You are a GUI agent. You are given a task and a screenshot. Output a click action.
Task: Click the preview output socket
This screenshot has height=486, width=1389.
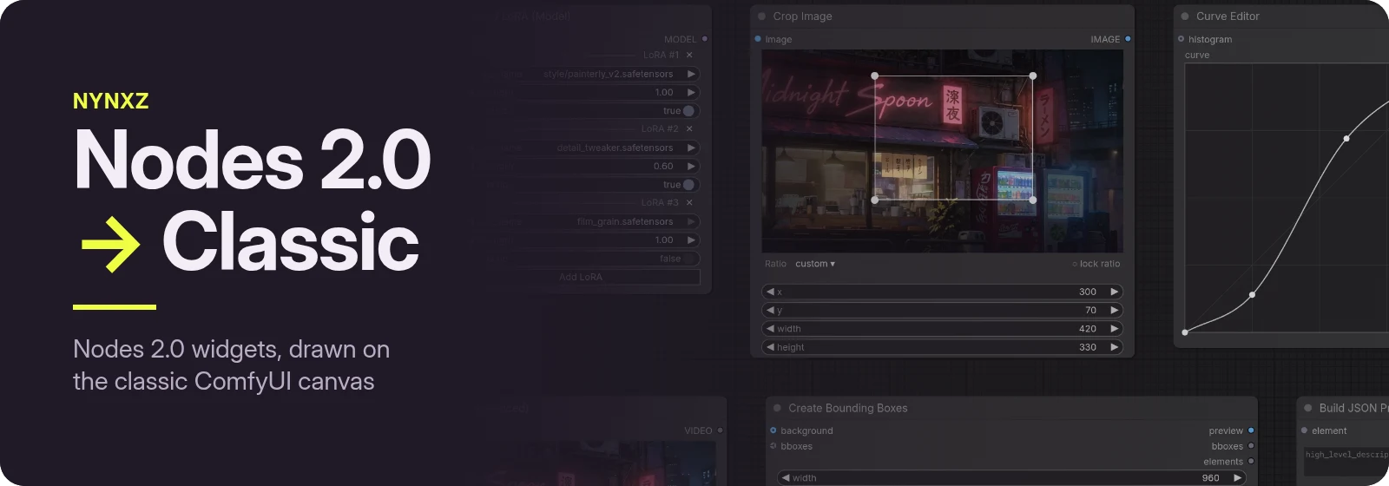tap(1251, 430)
